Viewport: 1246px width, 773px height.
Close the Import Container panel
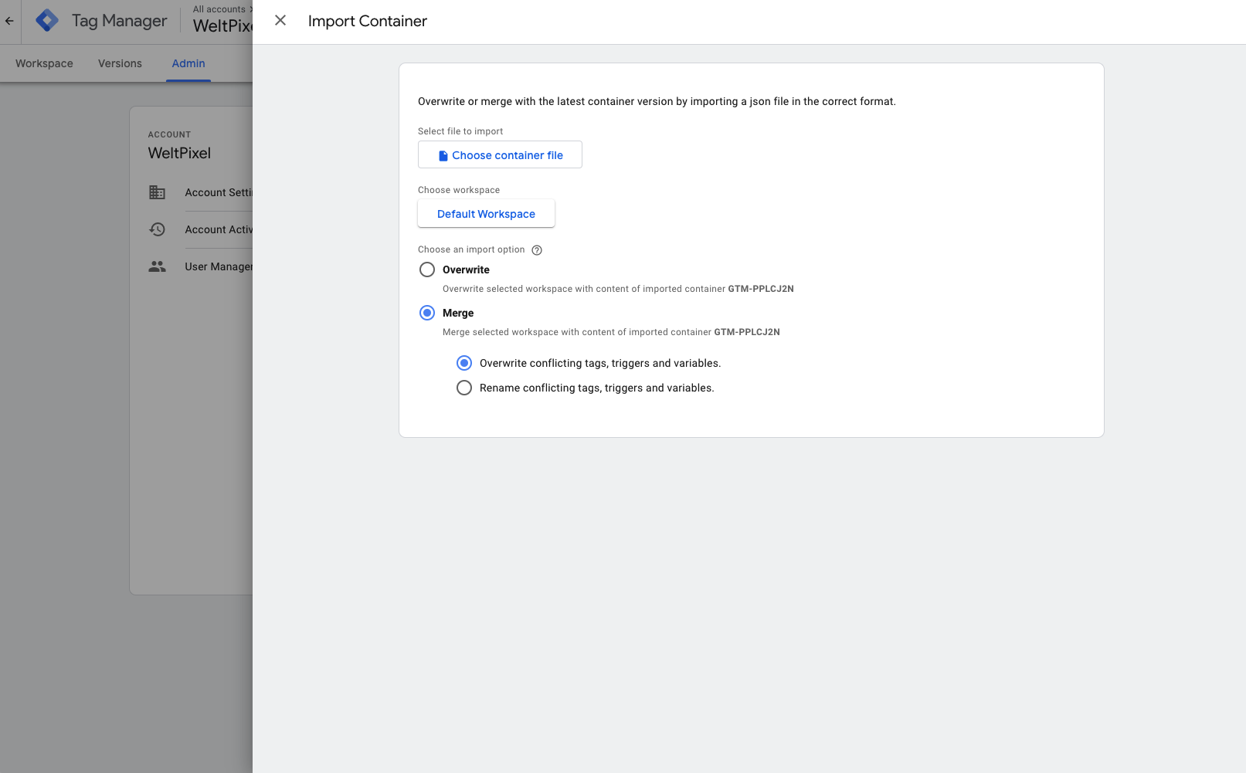280,21
